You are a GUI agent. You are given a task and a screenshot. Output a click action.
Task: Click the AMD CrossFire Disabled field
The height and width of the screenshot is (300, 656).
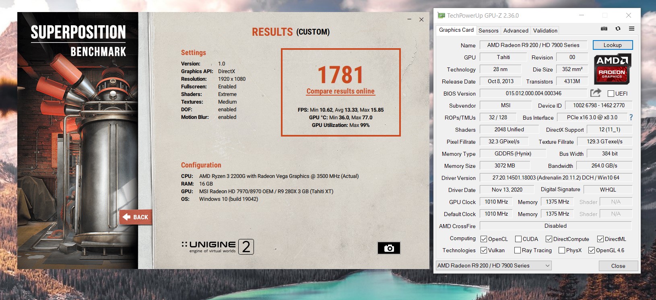tap(556, 226)
